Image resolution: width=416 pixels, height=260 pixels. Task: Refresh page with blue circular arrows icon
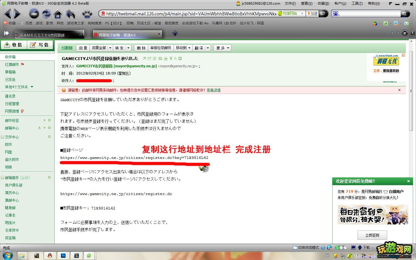click(x=46, y=14)
